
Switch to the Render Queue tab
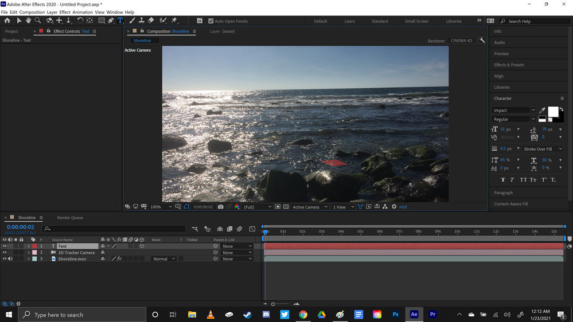click(70, 218)
